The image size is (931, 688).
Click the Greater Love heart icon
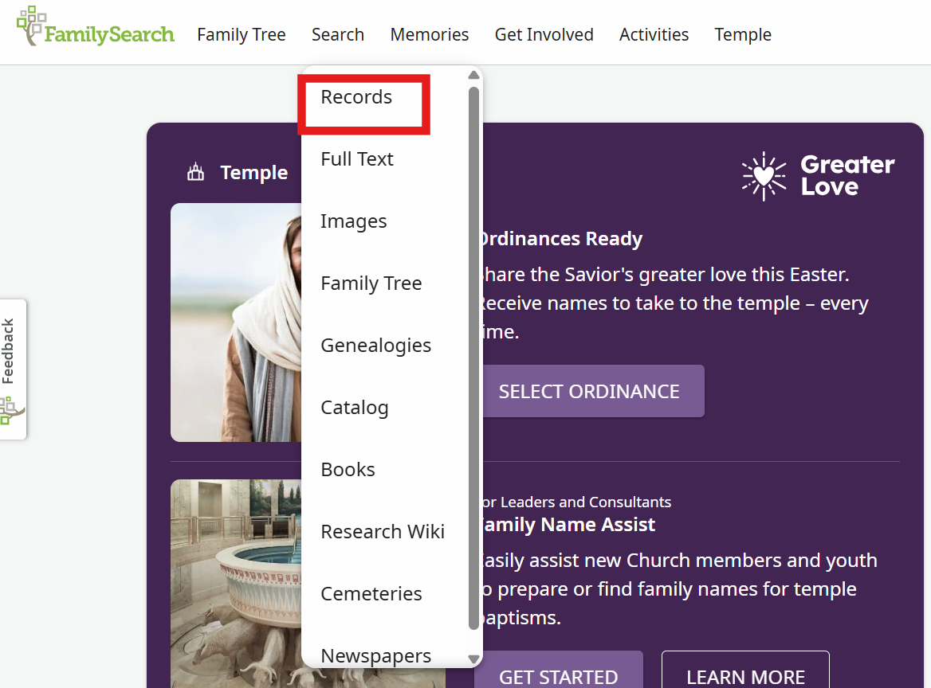coord(764,176)
